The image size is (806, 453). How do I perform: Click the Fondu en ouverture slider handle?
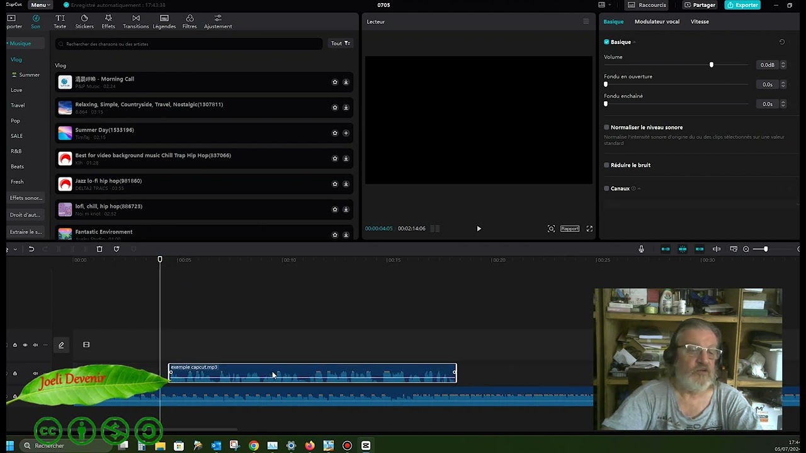(606, 84)
